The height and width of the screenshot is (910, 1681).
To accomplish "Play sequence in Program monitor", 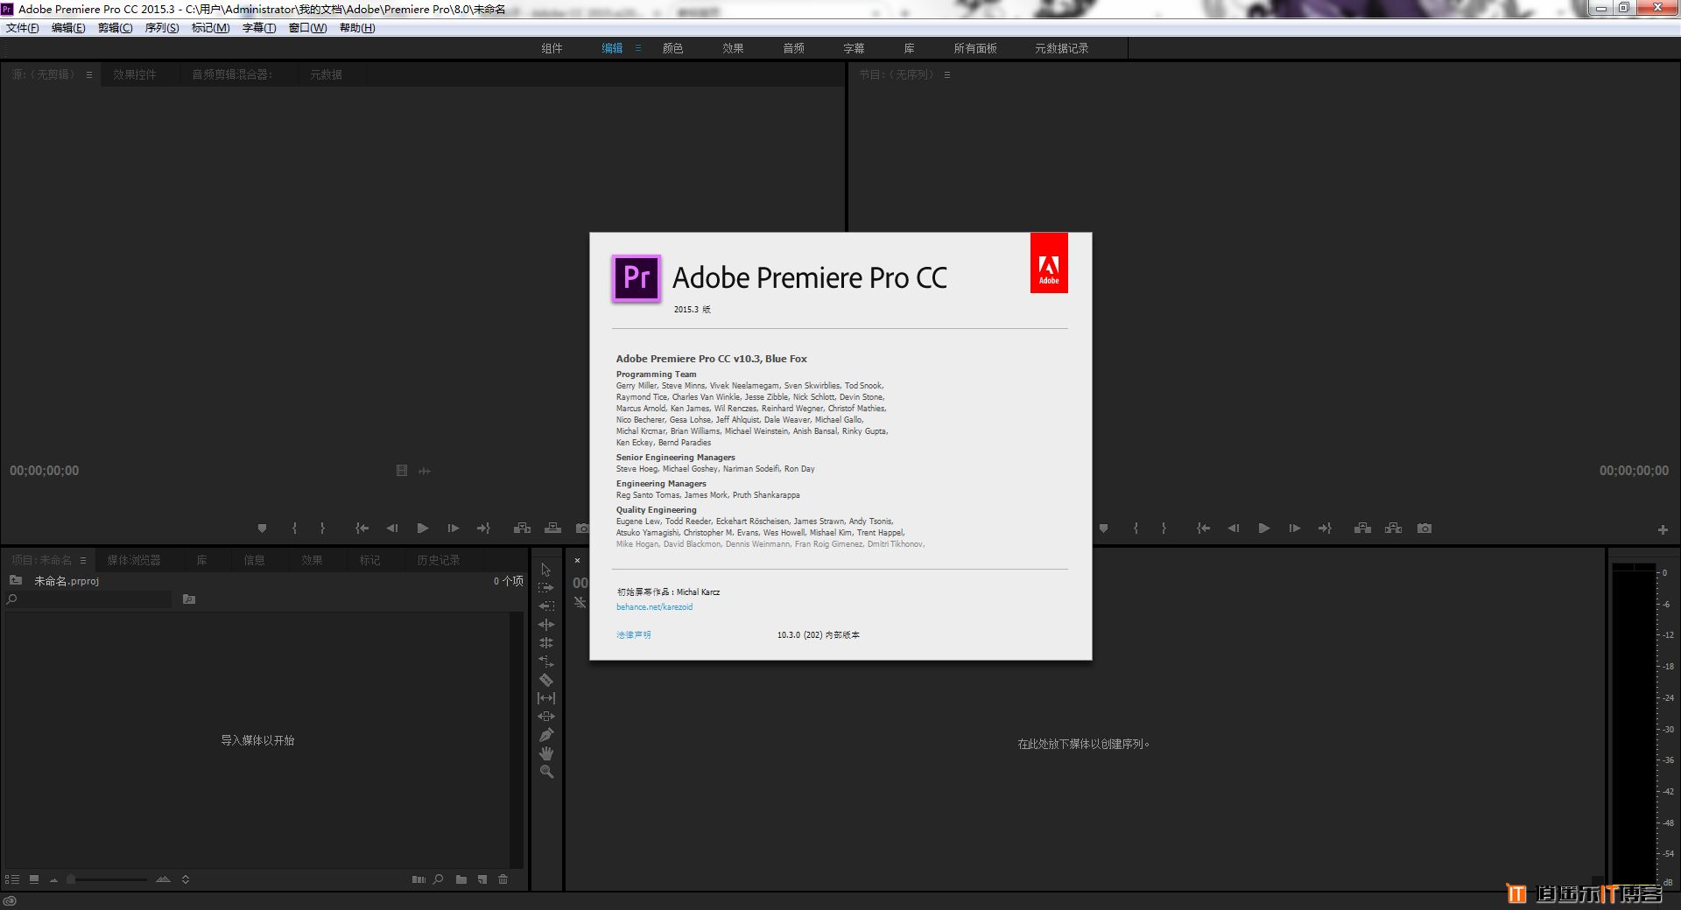I will (x=1264, y=528).
